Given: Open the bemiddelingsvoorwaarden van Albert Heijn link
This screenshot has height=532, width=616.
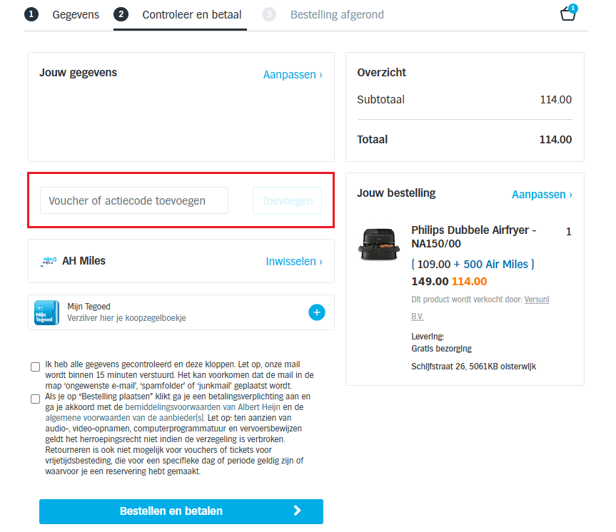Looking at the screenshot, I should point(201,406).
